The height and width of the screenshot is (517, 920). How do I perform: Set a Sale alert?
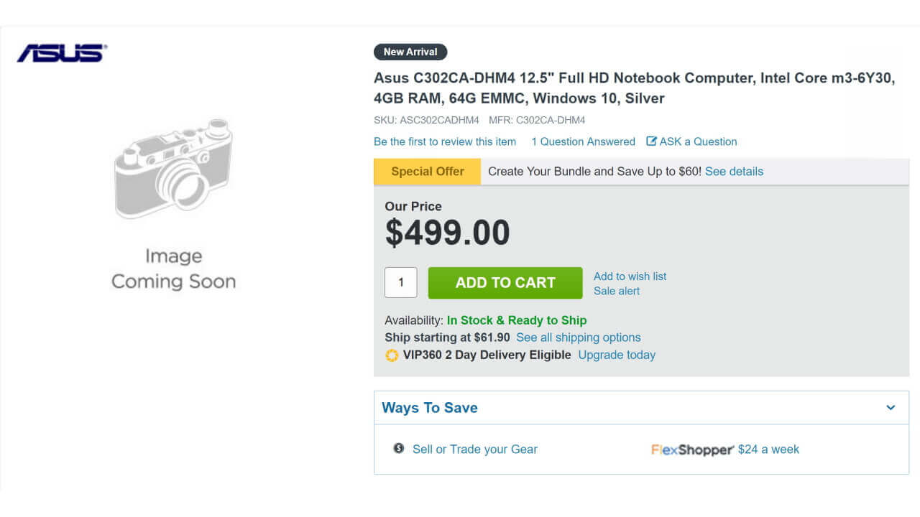tap(617, 291)
